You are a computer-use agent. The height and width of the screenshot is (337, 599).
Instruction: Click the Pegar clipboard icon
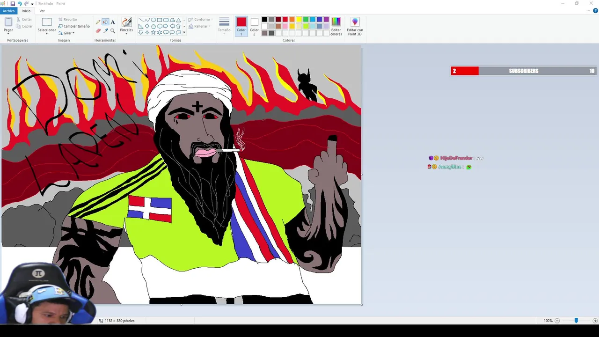pyautogui.click(x=8, y=22)
